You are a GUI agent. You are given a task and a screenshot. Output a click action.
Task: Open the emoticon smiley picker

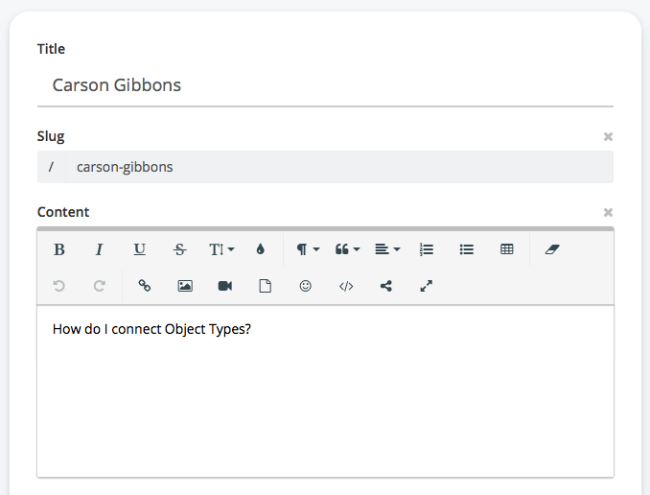click(x=306, y=286)
